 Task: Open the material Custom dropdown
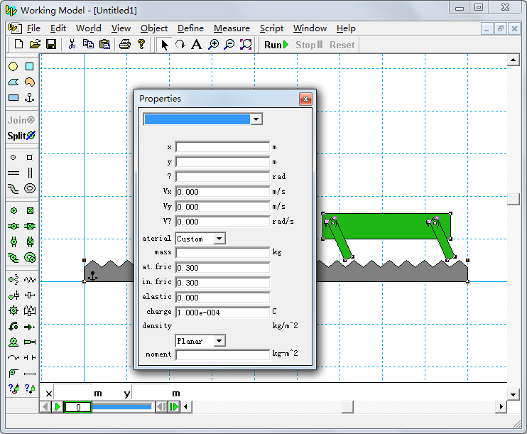tap(219, 239)
